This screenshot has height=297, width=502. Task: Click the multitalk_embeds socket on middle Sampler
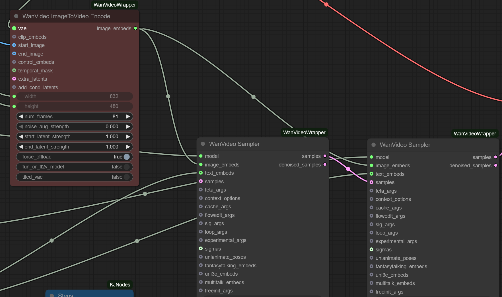tap(201, 282)
